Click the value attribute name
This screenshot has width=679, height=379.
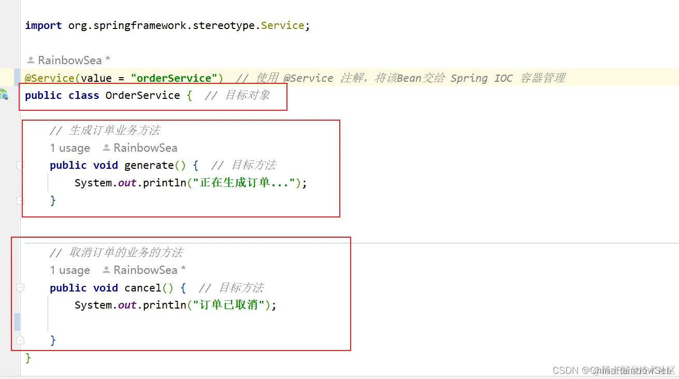[96, 78]
